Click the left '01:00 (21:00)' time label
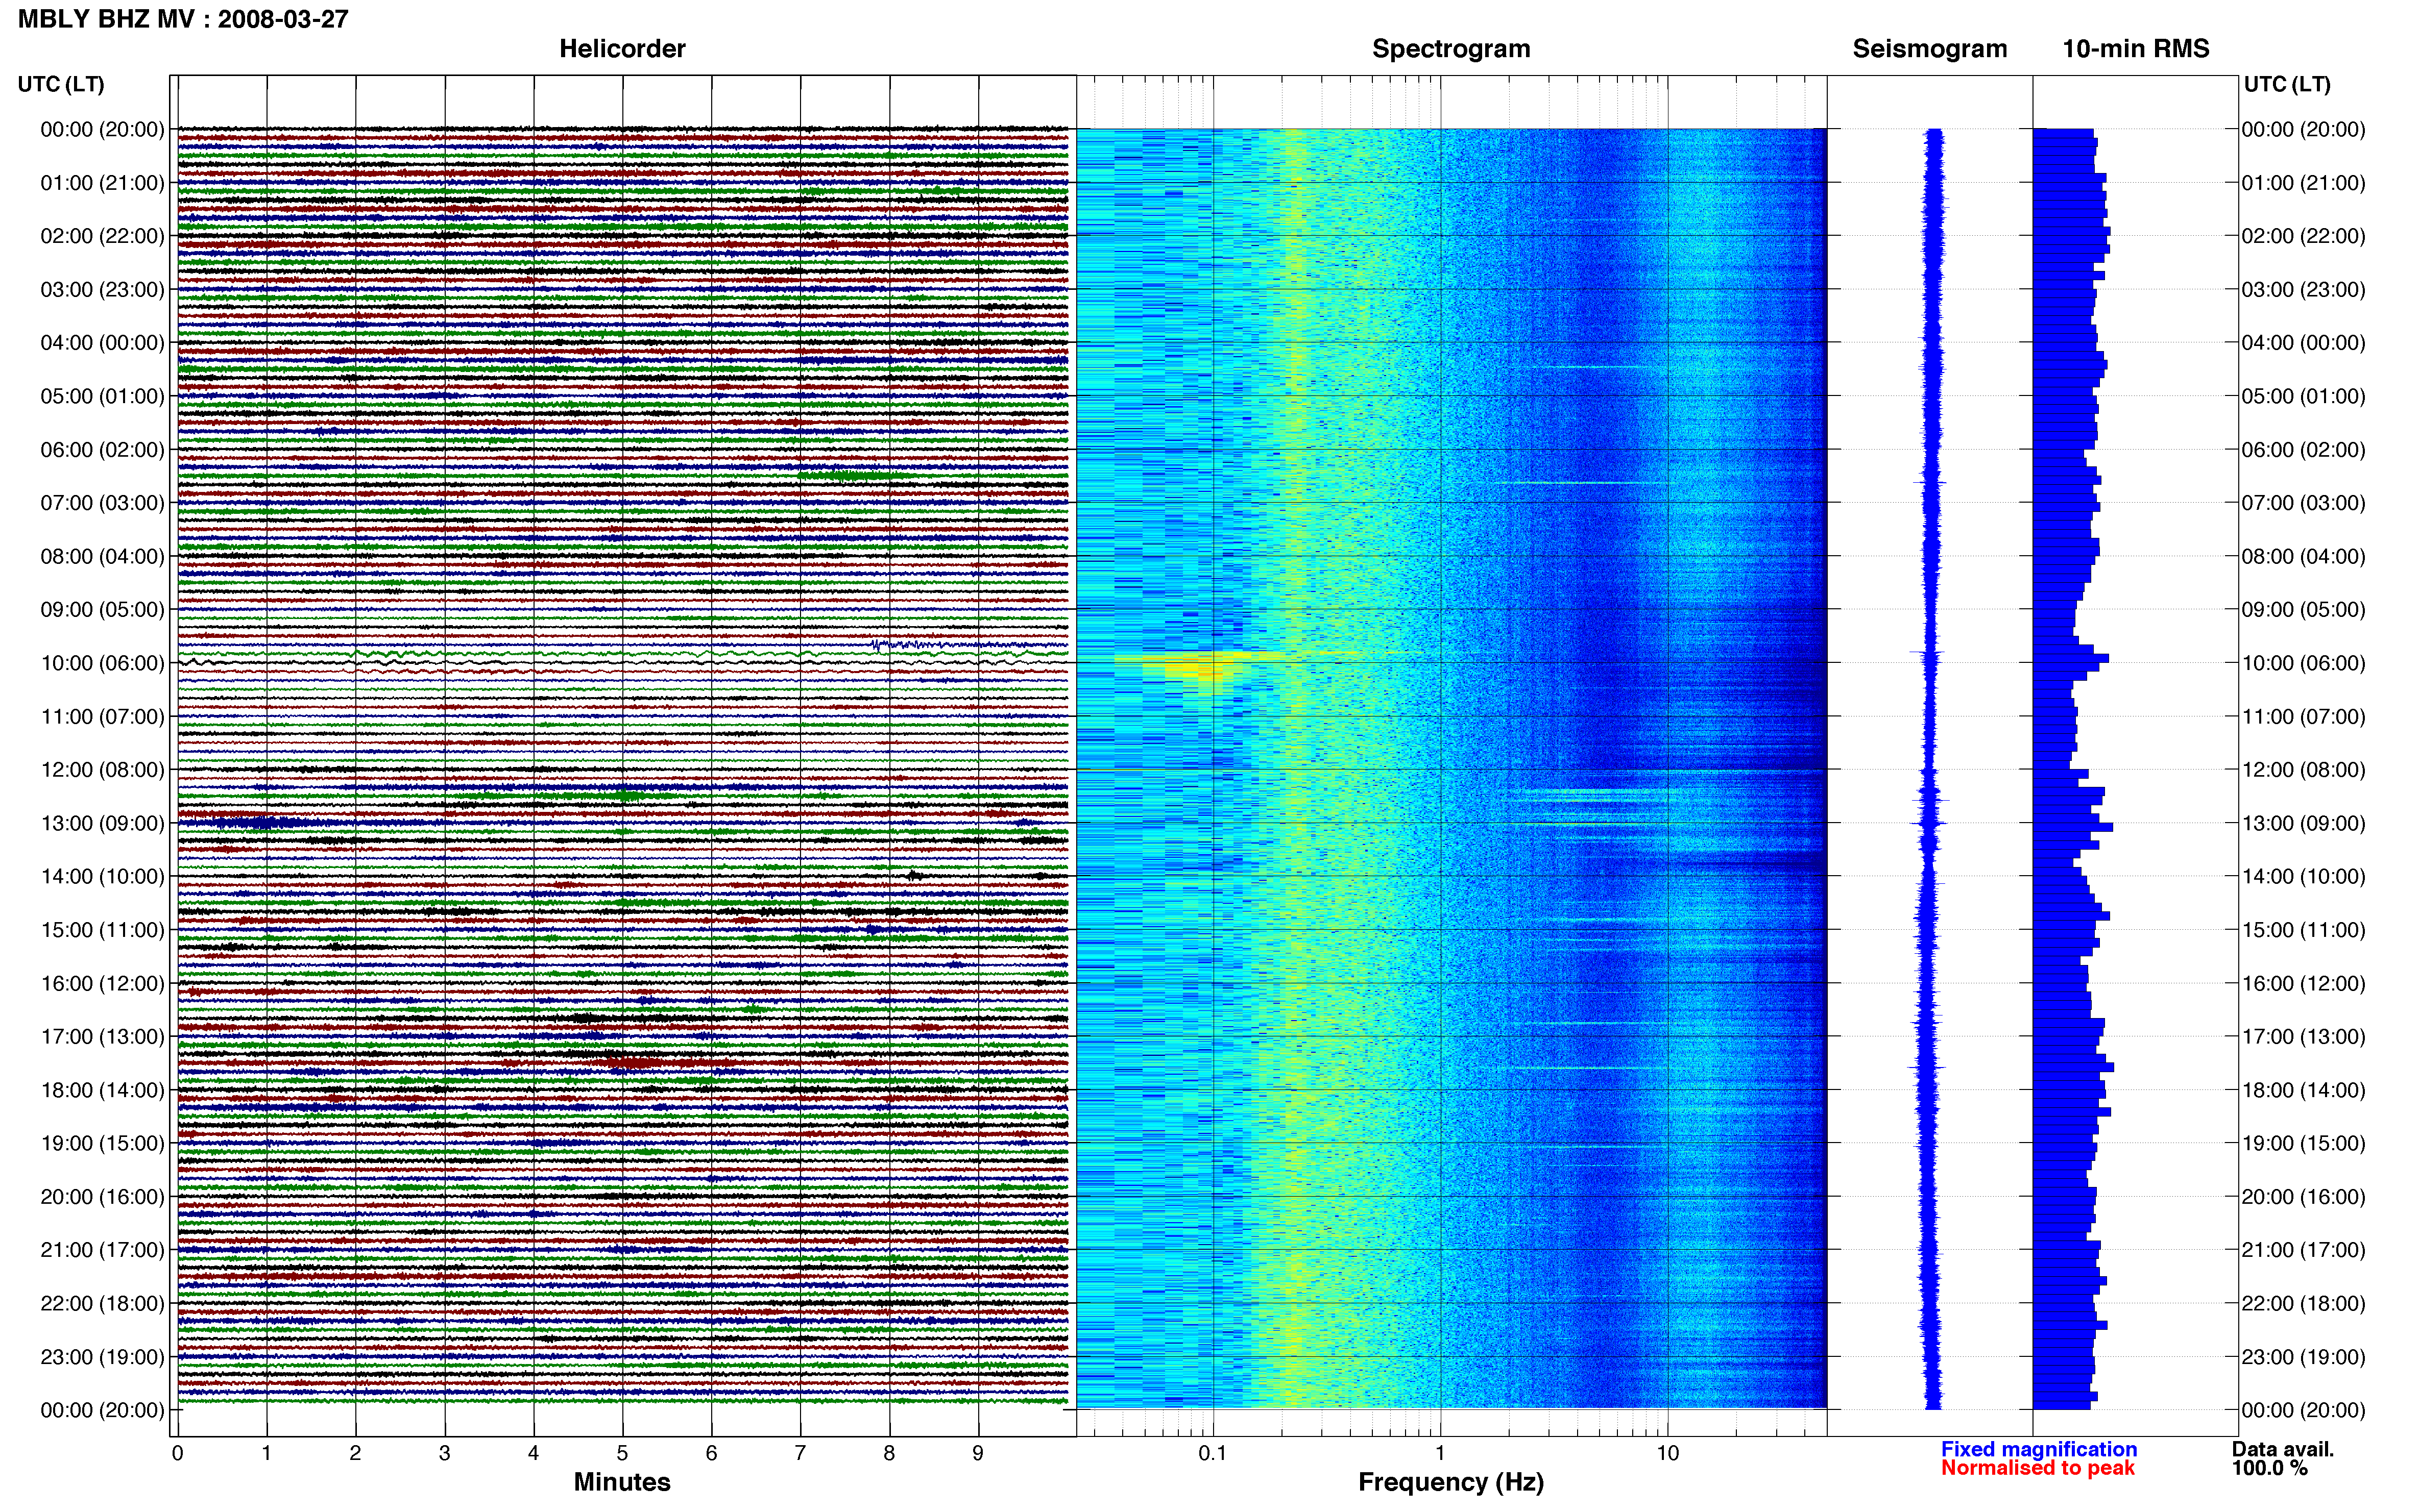 point(102,183)
